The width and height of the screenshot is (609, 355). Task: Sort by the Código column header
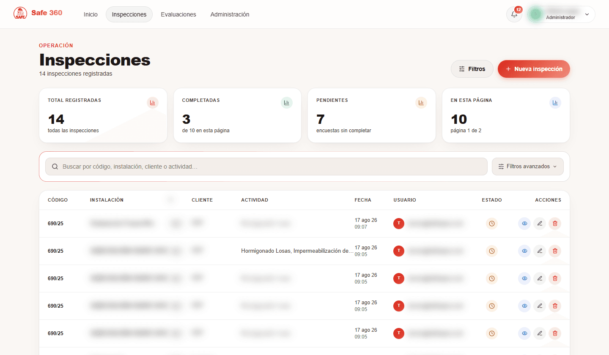pyautogui.click(x=58, y=200)
